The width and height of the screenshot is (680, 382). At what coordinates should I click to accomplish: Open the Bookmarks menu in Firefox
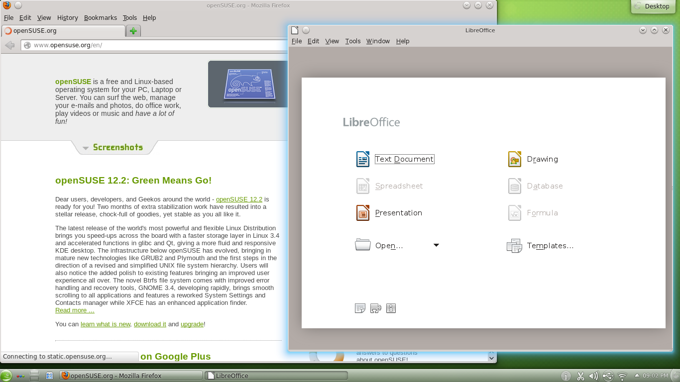(101, 17)
